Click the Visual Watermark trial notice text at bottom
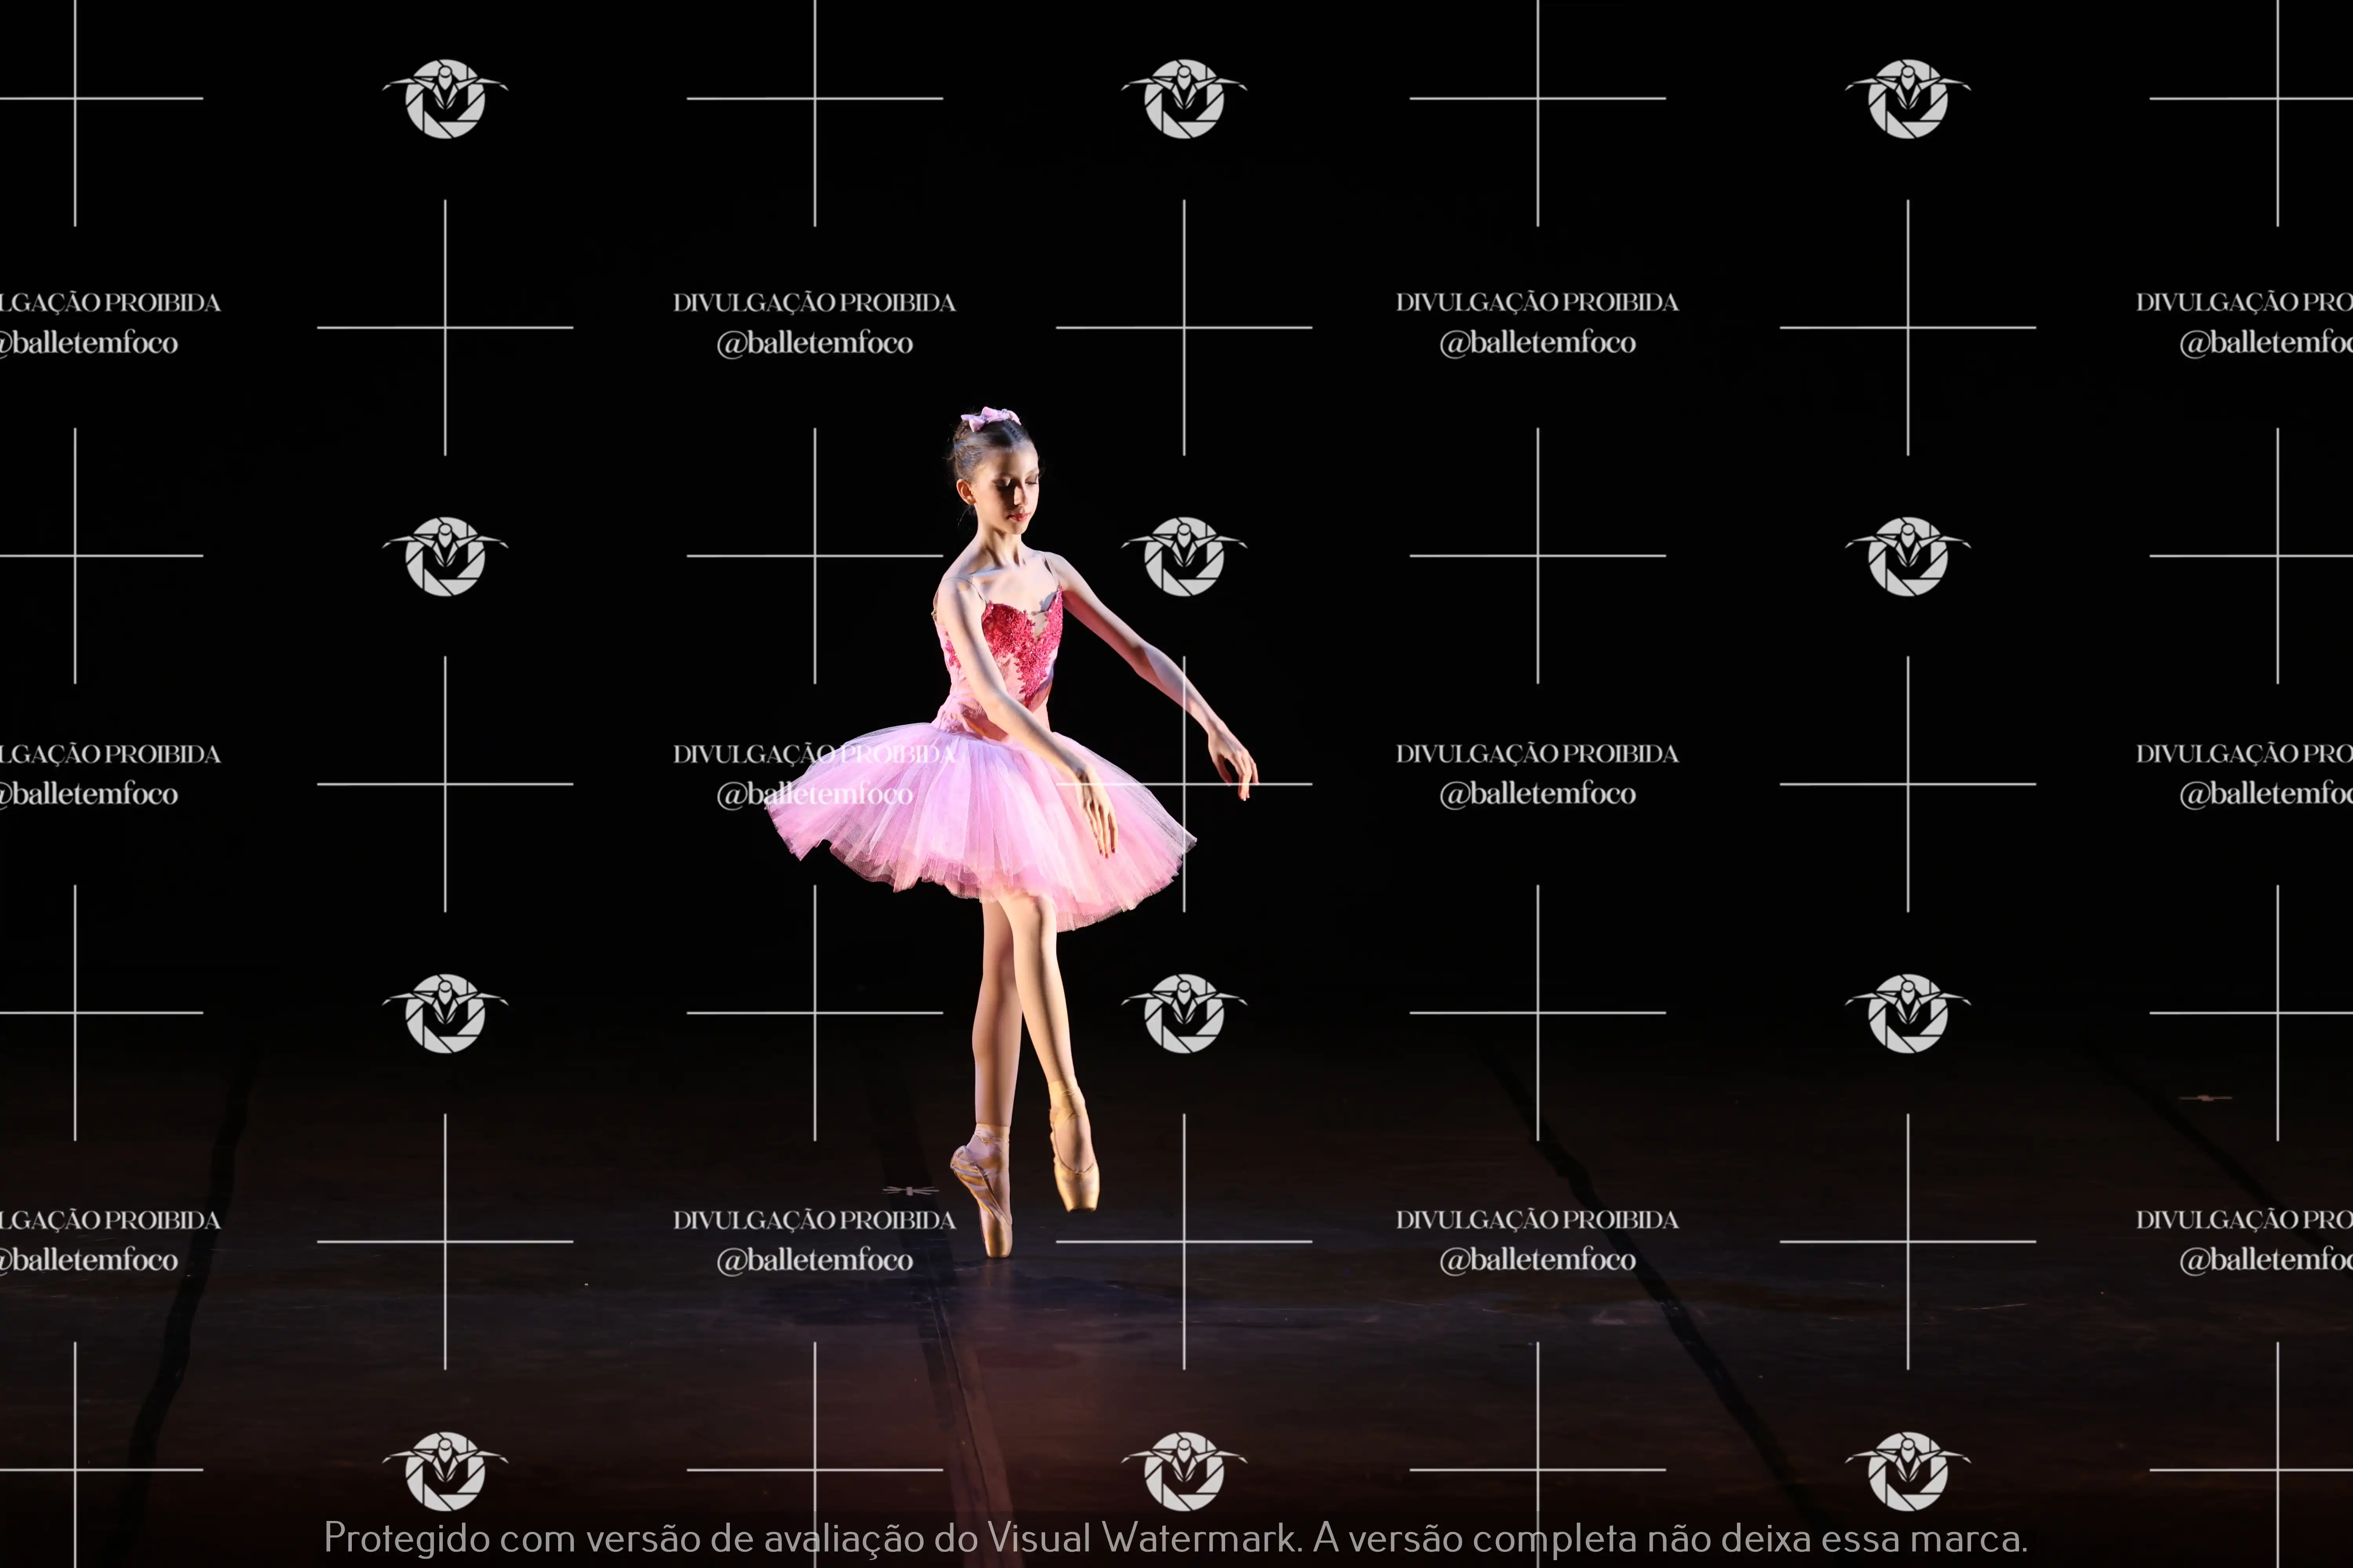 [x=1175, y=1537]
